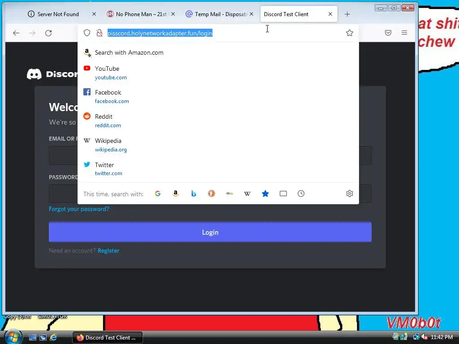Open the Register link
This screenshot has width=459, height=344.
pyautogui.click(x=108, y=250)
